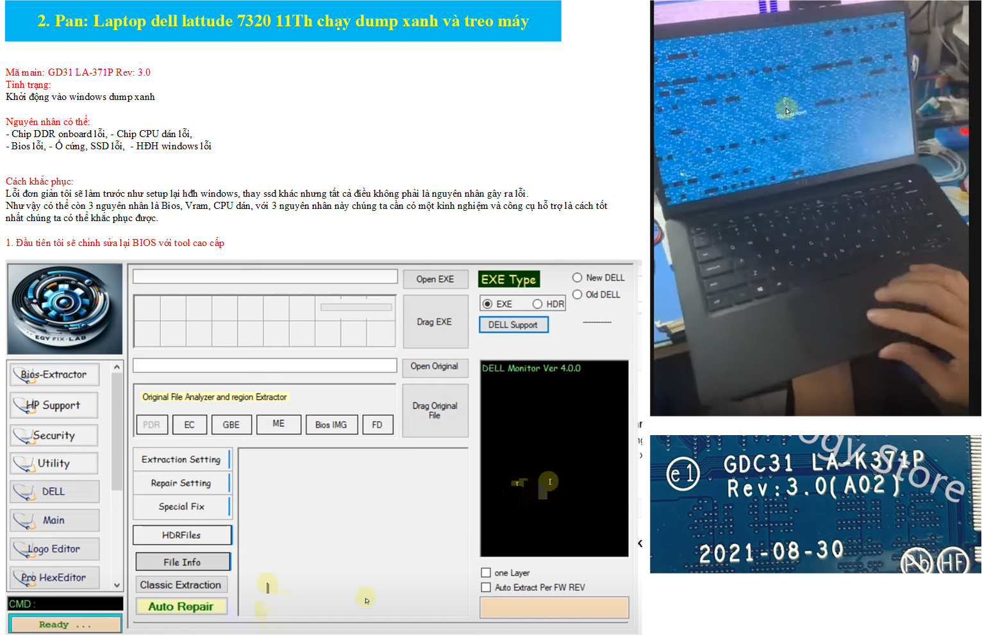Open HP Support in the sidebar

tap(54, 405)
